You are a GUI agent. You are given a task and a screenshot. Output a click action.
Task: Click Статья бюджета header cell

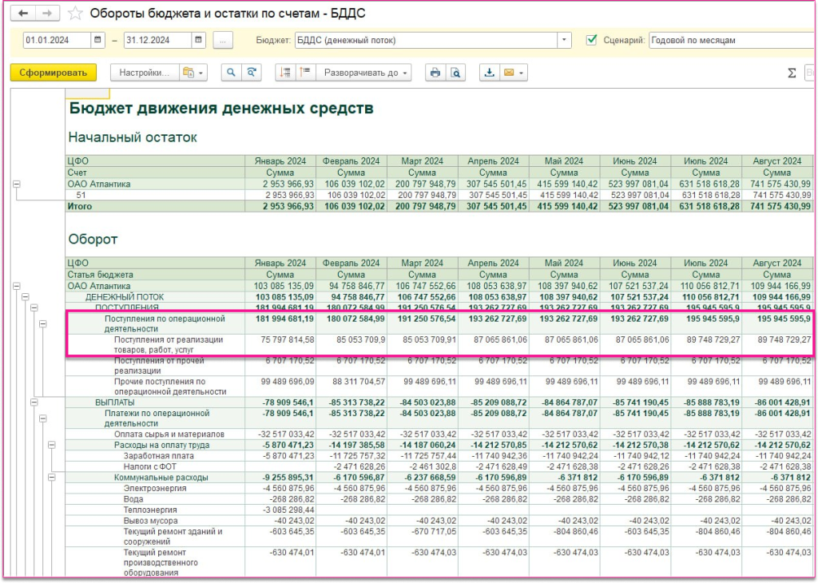[x=155, y=274]
